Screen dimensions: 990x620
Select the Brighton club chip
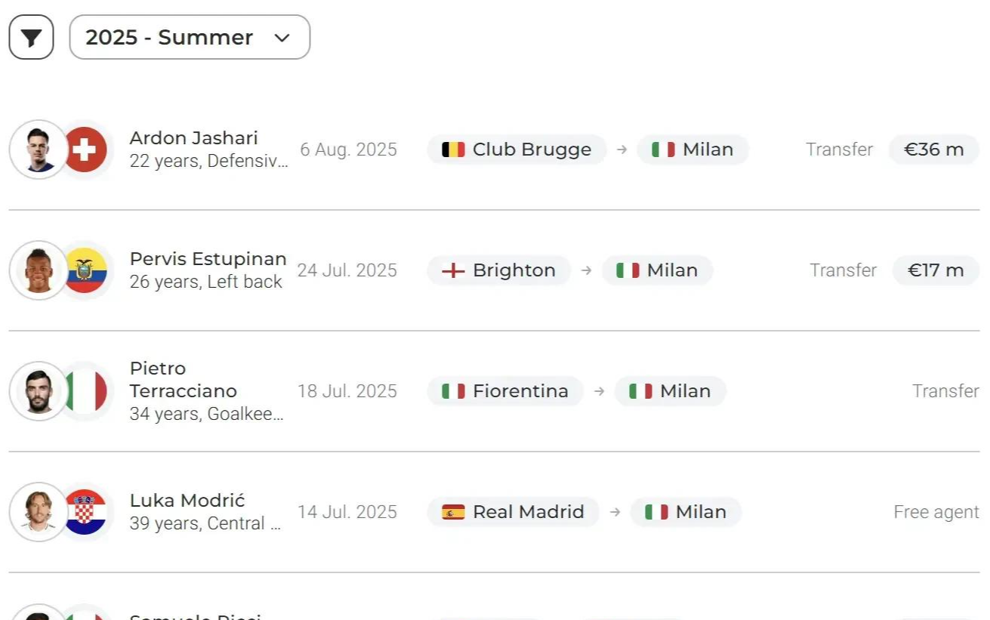(498, 270)
